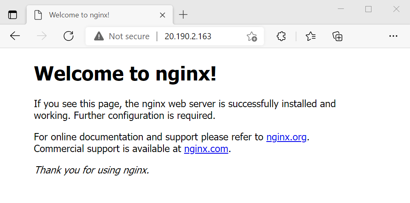The image size is (410, 203).
Task: Add this page to favorites star icon
Action: [251, 36]
